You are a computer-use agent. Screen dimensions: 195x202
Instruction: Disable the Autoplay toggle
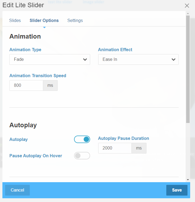82,139
